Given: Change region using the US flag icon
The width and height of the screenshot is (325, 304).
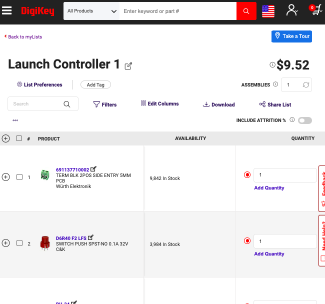Looking at the screenshot, I should (x=268, y=11).
